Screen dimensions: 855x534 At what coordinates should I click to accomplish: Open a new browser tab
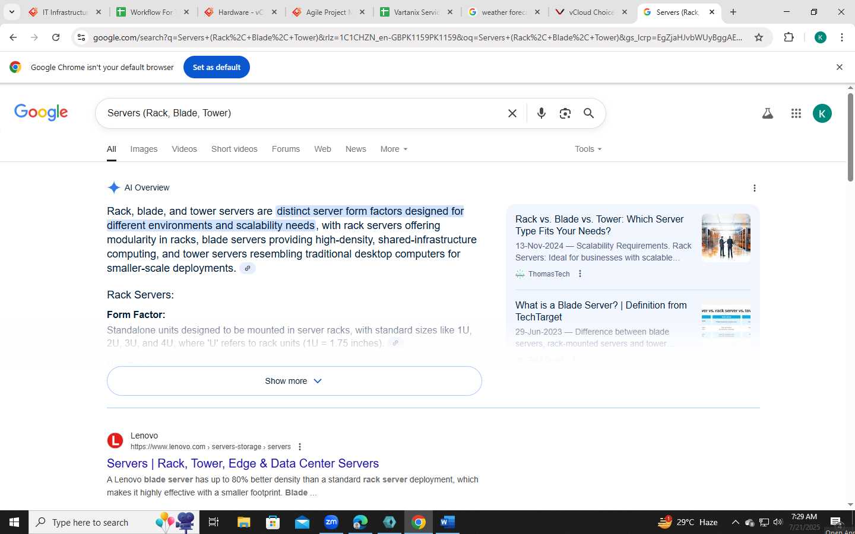click(x=733, y=12)
